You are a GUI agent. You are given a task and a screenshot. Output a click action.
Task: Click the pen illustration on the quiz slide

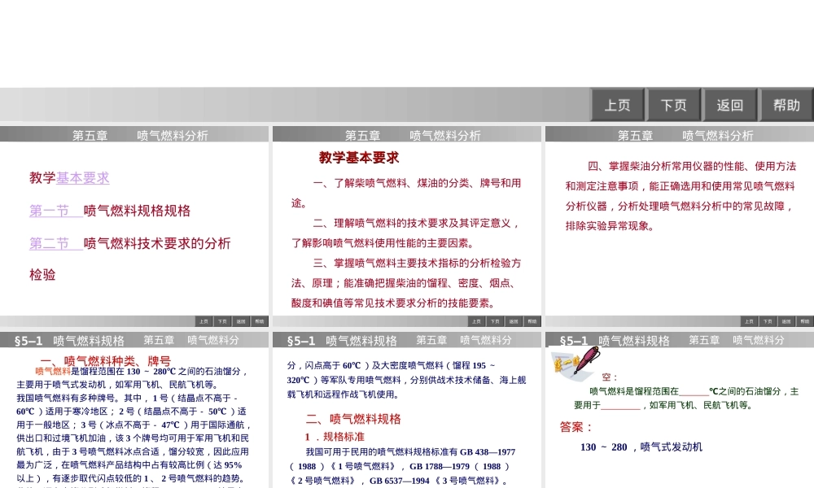(576, 363)
